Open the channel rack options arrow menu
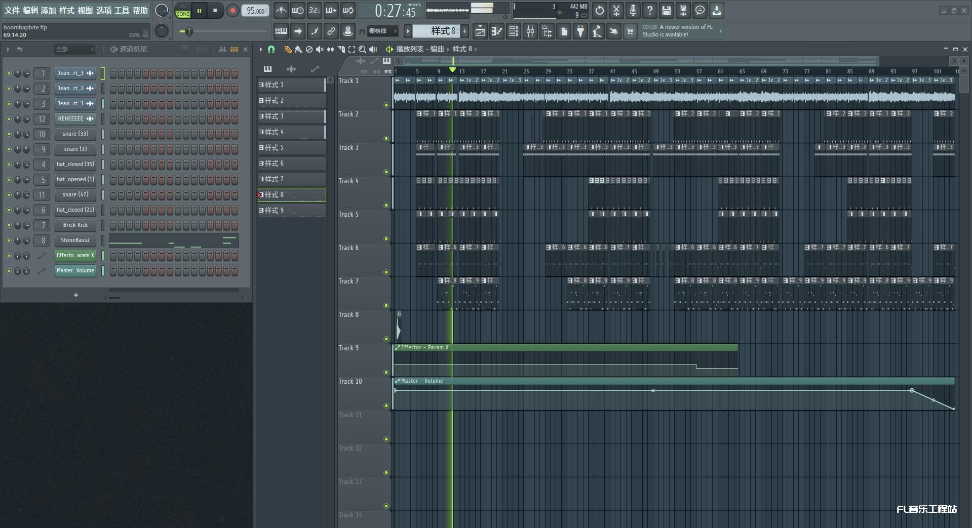 click(8, 49)
